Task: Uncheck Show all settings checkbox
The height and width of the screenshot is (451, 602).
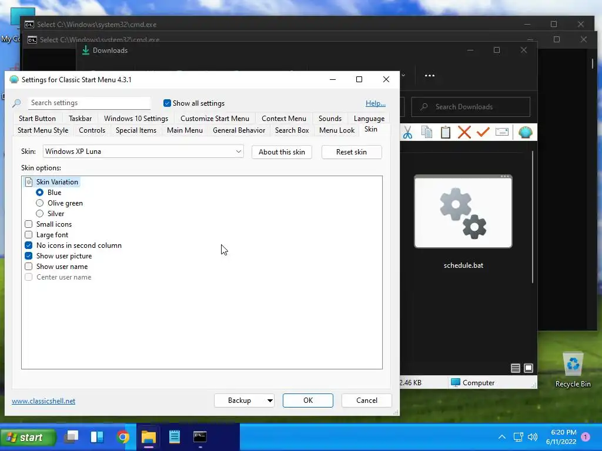Action: [x=167, y=103]
